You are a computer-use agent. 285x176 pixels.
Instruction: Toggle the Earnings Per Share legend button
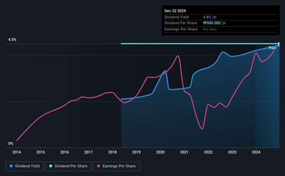[x=116, y=166]
